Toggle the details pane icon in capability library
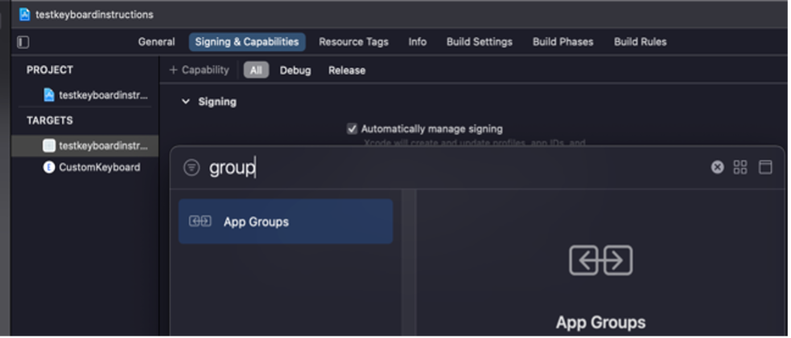The width and height of the screenshot is (791, 338). (765, 167)
